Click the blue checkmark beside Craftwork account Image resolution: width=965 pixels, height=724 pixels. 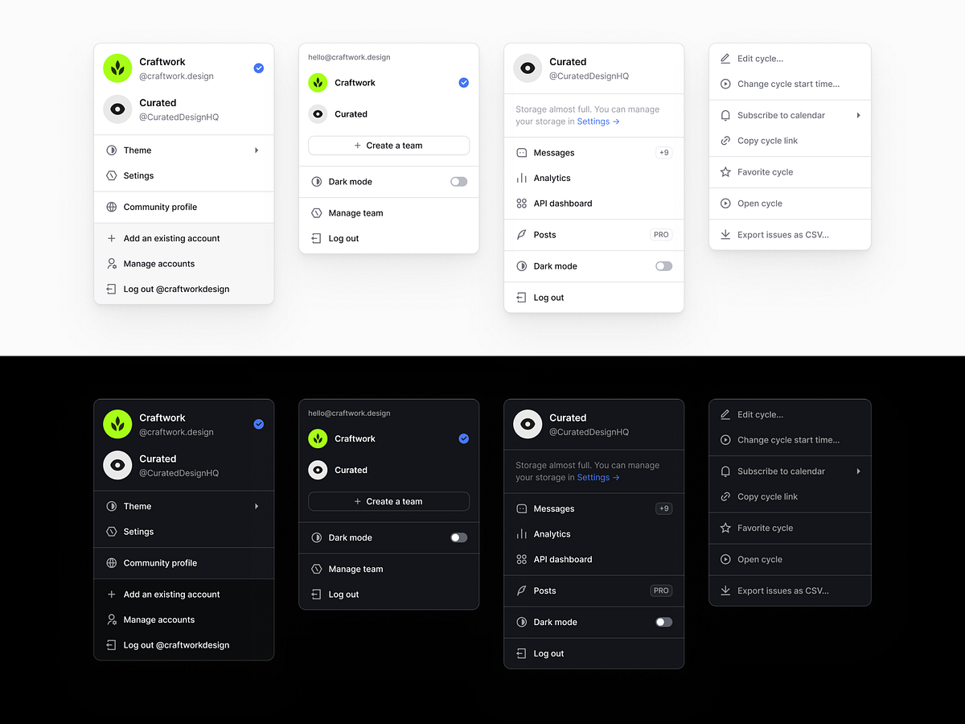pos(259,68)
